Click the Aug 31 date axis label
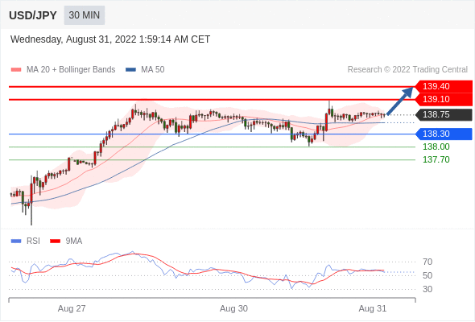This screenshot has width=475, height=322. tap(373, 308)
